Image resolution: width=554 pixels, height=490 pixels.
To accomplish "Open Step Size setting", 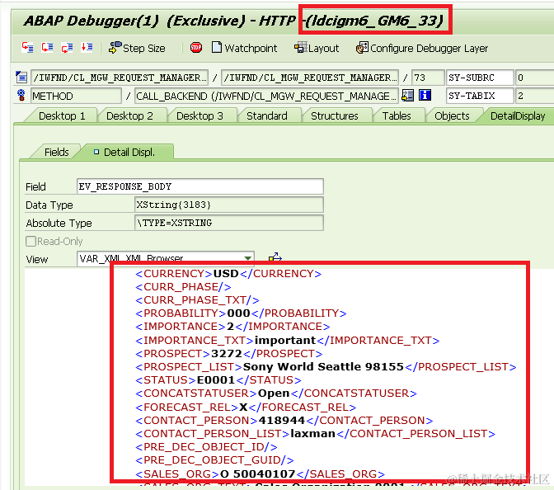I will [137, 48].
